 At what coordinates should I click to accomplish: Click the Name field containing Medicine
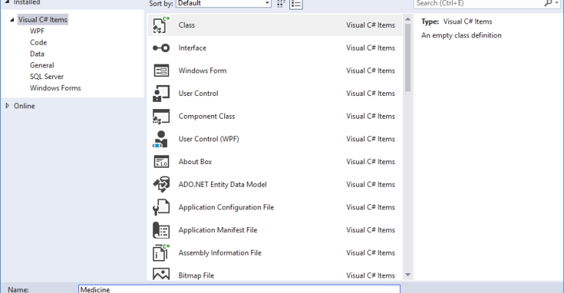[240, 289]
